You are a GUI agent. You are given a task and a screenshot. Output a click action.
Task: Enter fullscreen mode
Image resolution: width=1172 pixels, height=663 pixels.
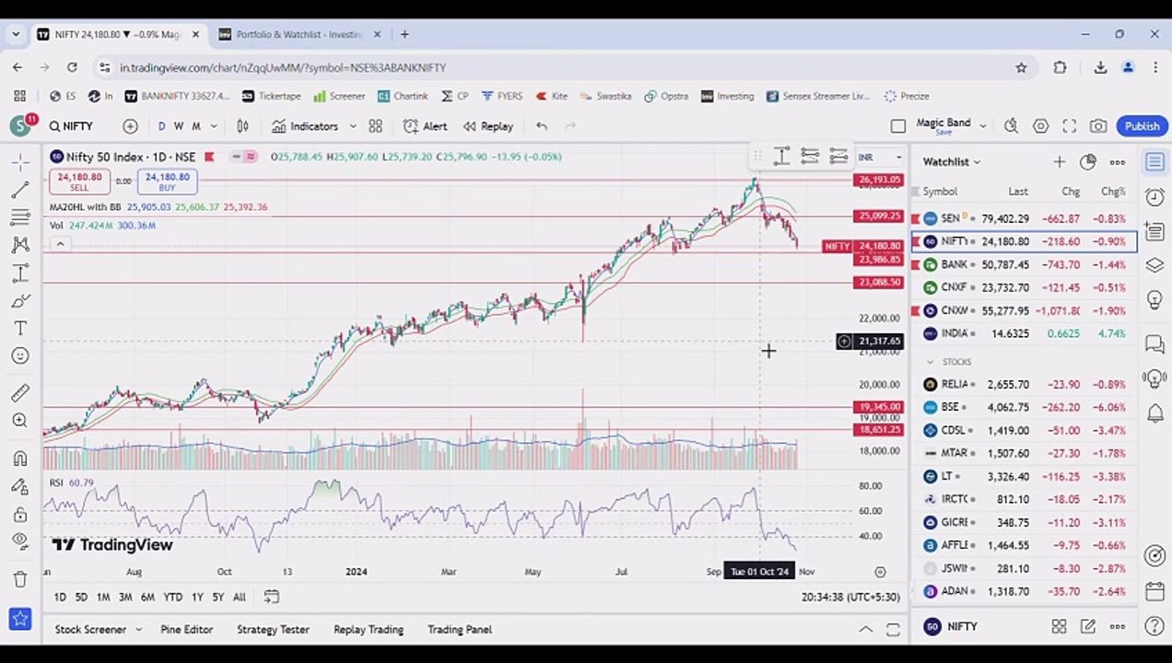click(x=1069, y=126)
